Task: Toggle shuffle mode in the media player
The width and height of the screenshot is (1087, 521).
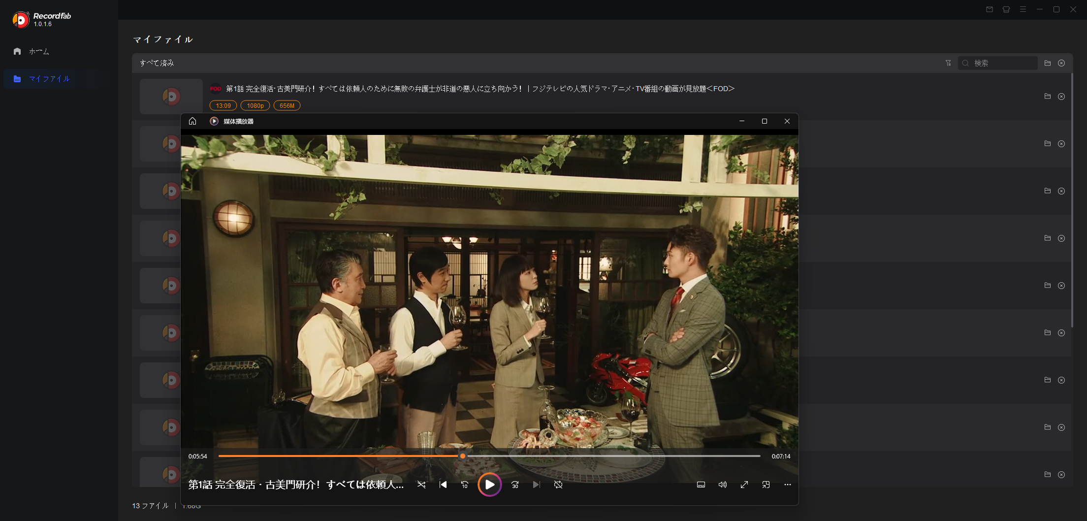Action: click(421, 485)
